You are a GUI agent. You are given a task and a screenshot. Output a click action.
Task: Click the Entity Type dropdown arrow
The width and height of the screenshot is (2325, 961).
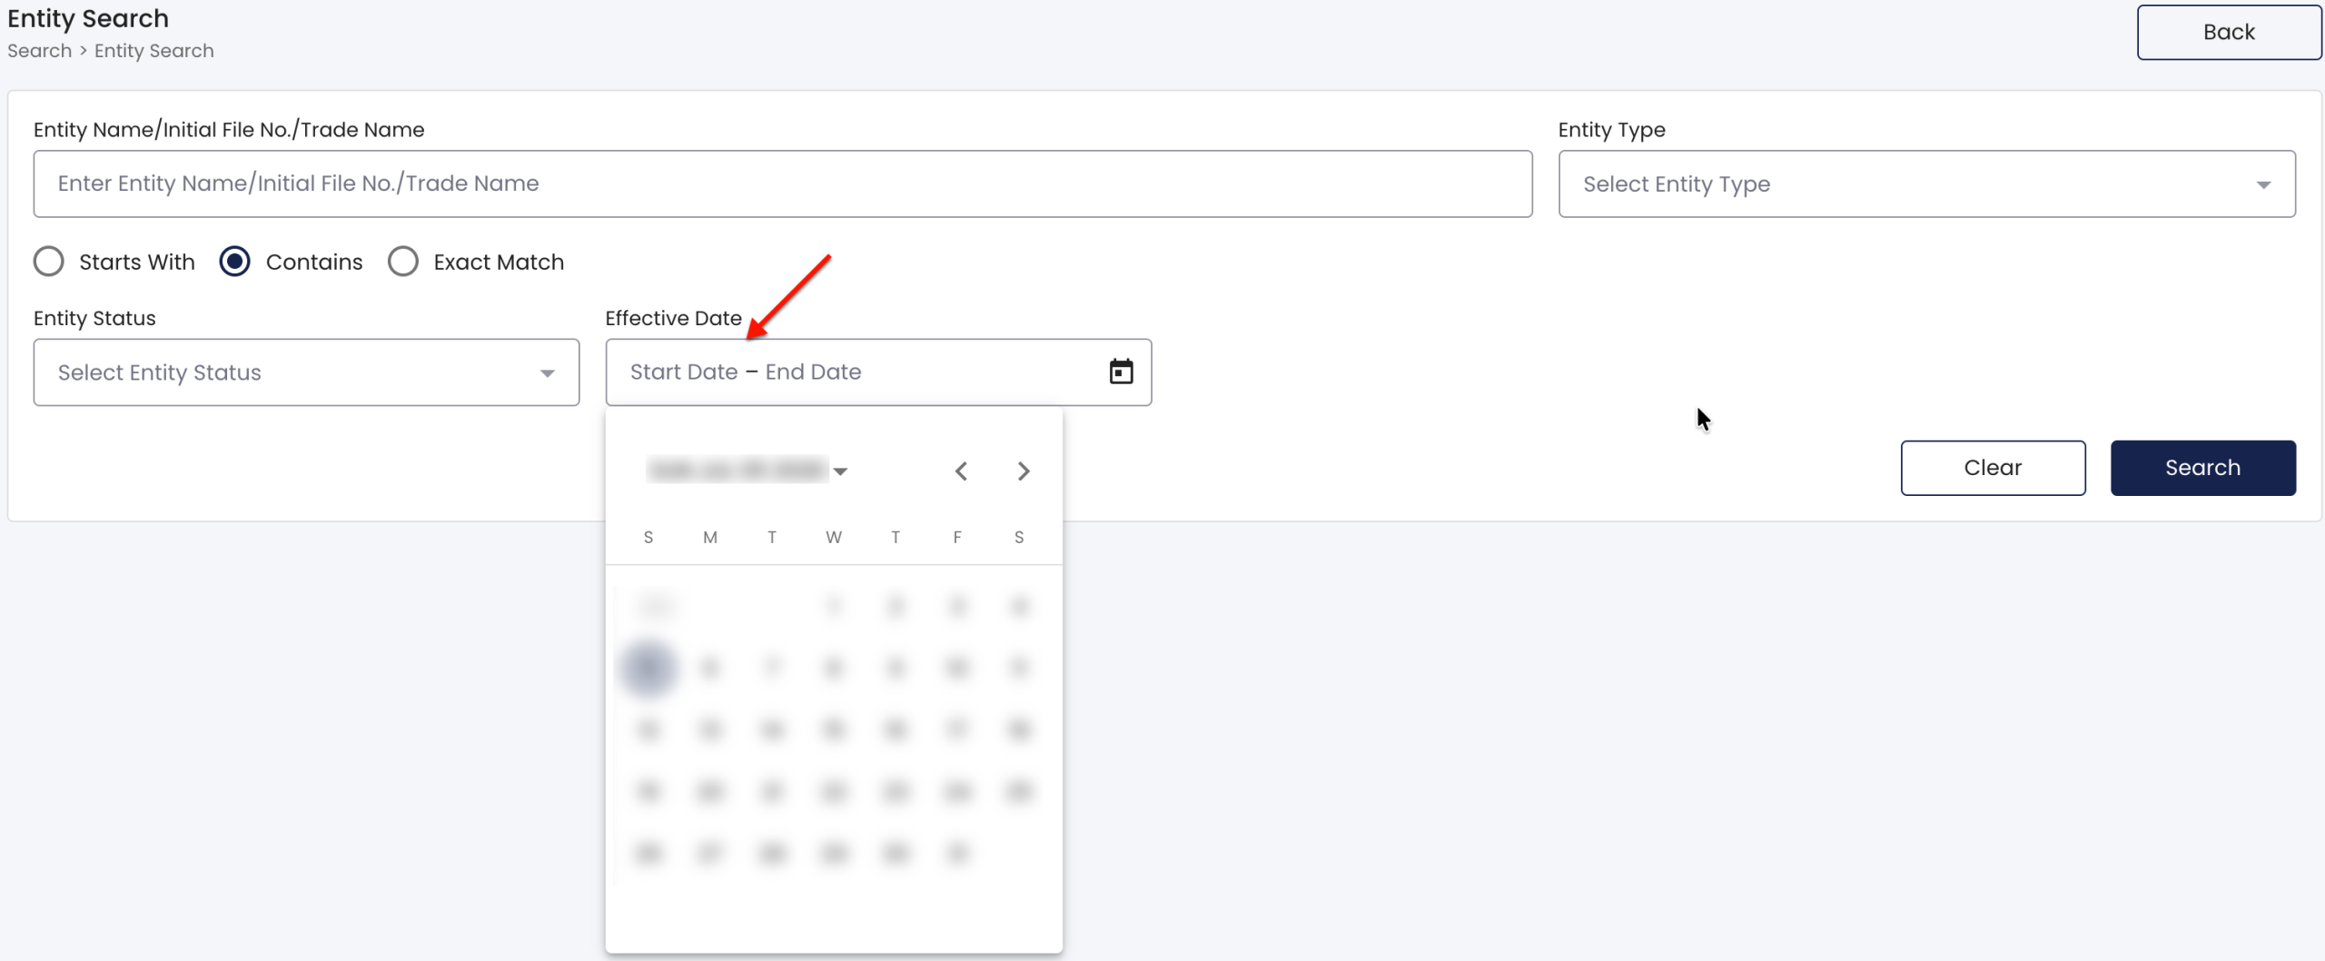[2263, 184]
